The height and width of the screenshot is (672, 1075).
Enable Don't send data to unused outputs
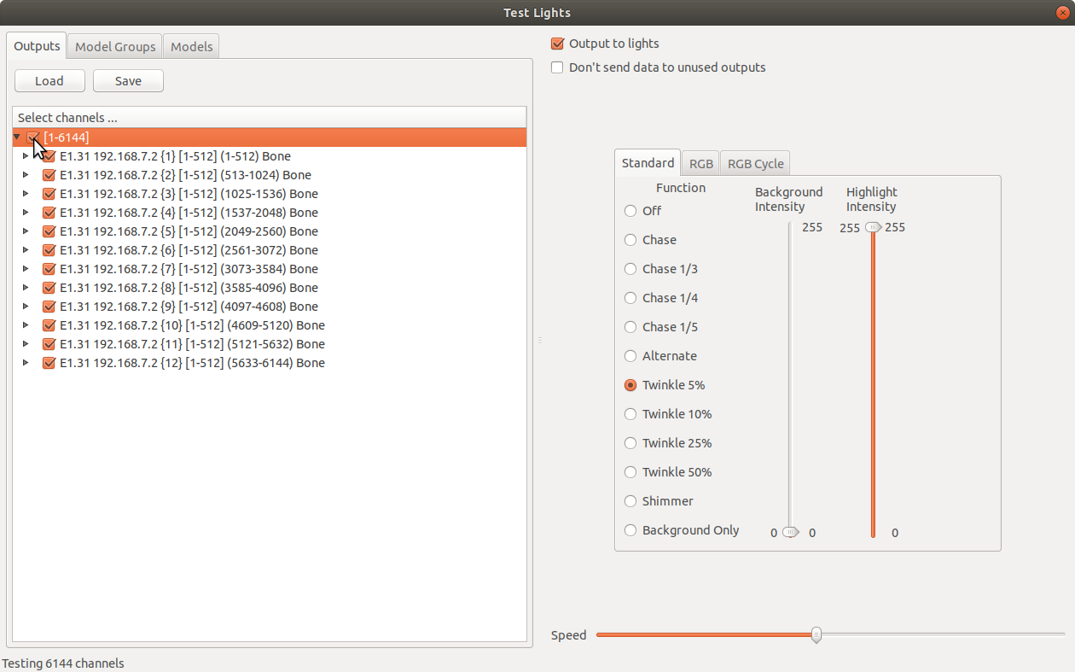pyautogui.click(x=557, y=67)
